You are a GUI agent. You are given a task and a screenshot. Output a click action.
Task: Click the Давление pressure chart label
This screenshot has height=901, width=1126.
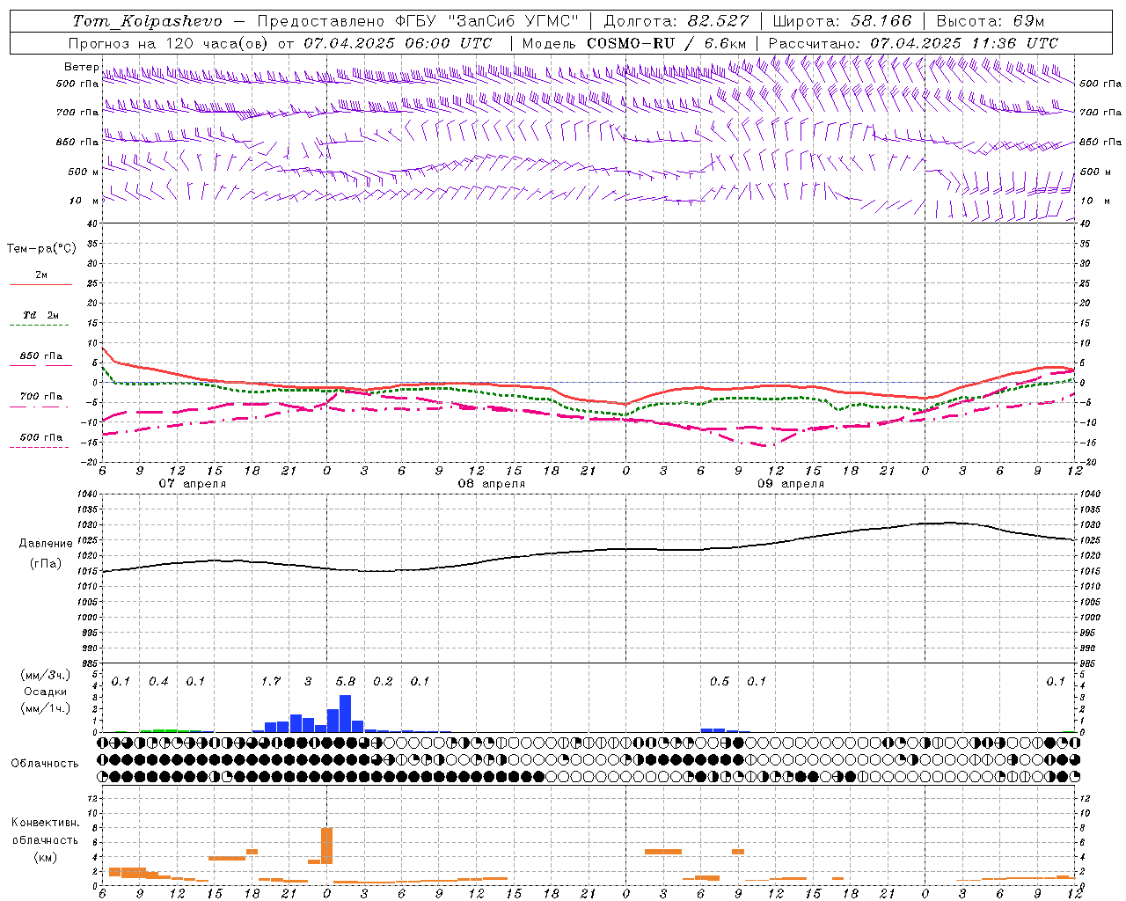click(46, 544)
